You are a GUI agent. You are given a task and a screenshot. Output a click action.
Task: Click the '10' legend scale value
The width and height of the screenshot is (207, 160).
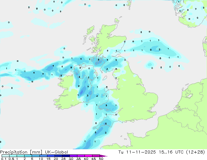pyautogui.click(x=41, y=159)
